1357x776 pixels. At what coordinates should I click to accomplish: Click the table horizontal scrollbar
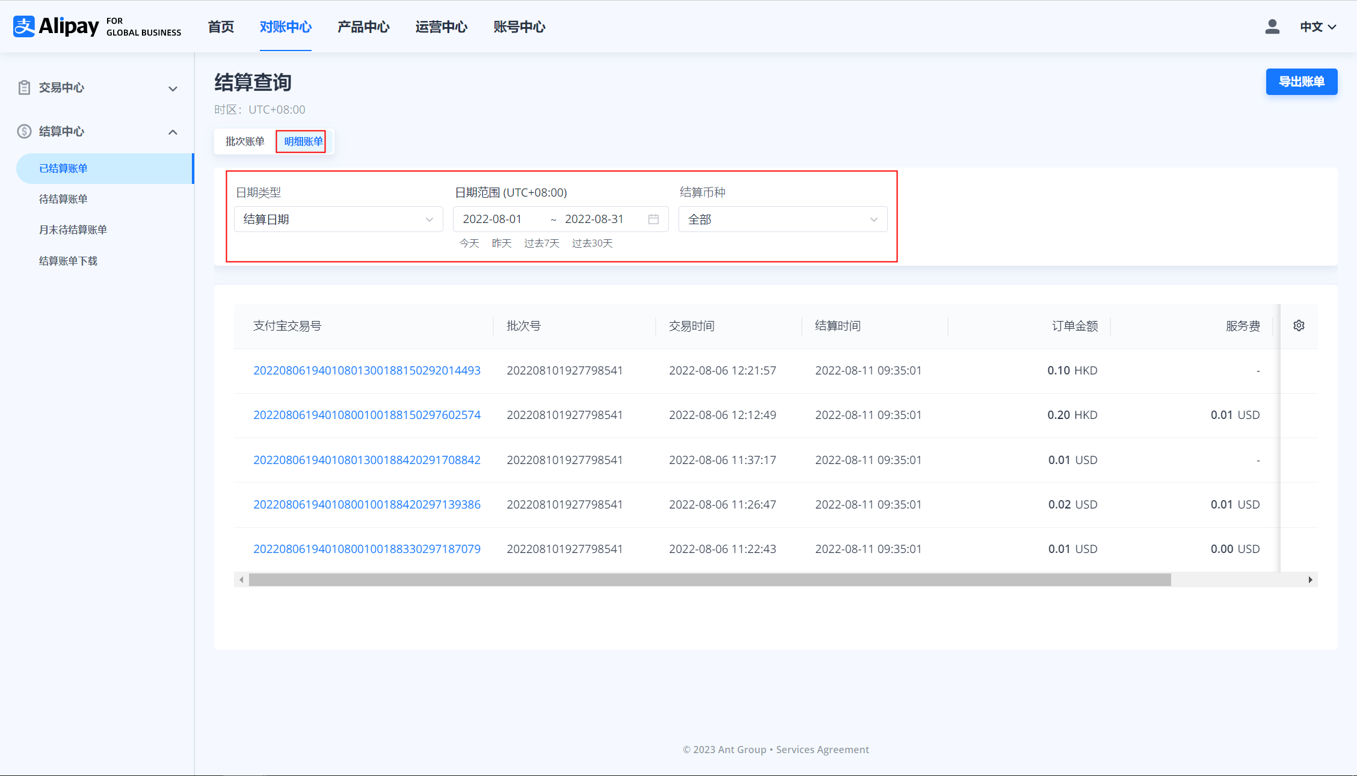[710, 579]
